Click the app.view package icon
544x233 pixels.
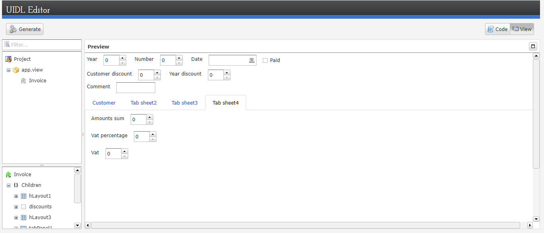tap(16, 70)
